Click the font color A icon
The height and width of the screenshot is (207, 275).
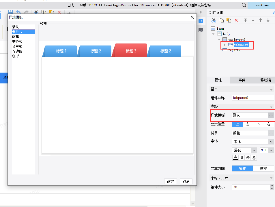(x=235, y=158)
